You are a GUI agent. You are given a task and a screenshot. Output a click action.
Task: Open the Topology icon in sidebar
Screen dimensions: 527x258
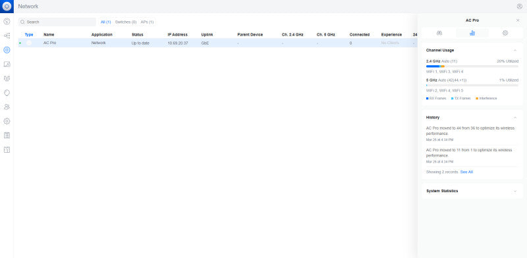[7, 36]
